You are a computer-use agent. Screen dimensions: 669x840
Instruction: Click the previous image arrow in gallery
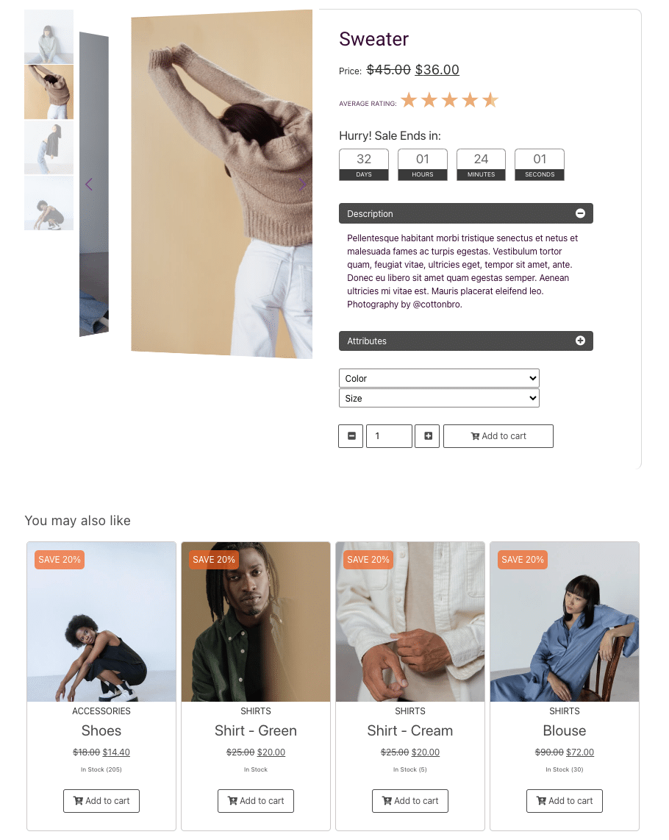pyautogui.click(x=89, y=185)
